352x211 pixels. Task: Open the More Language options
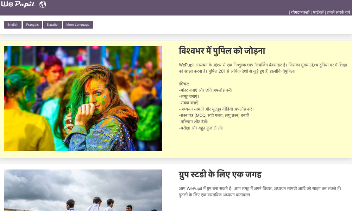(78, 25)
